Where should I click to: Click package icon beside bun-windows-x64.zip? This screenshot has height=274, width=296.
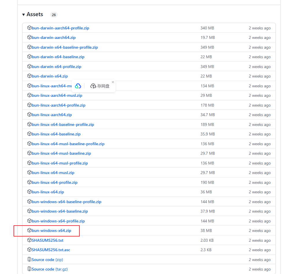click(29, 230)
